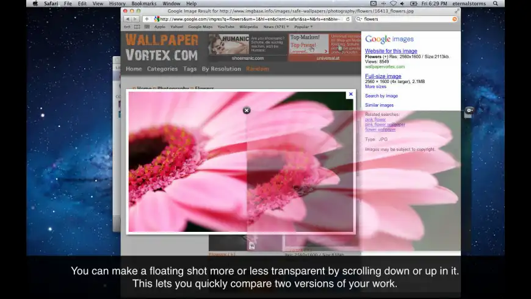Click the More sizes link
Screen dimensions: 531x299
pos(375,87)
